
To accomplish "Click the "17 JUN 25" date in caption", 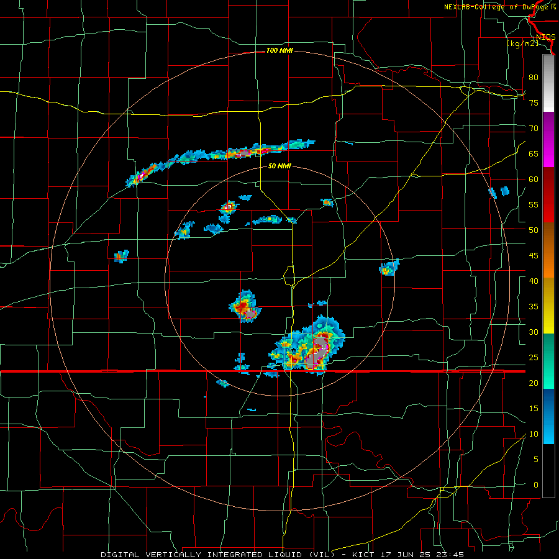I will [406, 555].
